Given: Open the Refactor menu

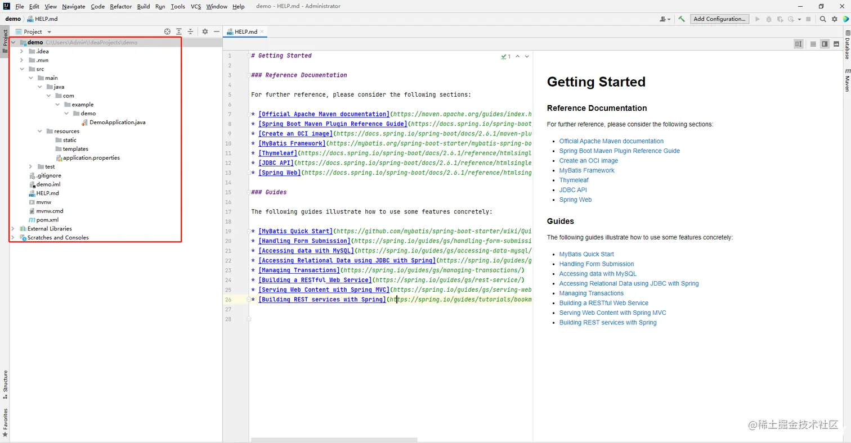Looking at the screenshot, I should point(121,6).
